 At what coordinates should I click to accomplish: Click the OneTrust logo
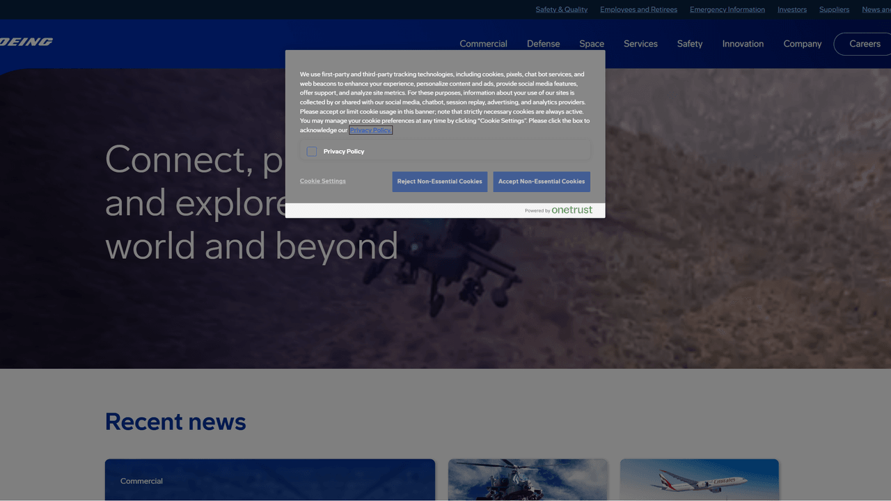point(571,210)
